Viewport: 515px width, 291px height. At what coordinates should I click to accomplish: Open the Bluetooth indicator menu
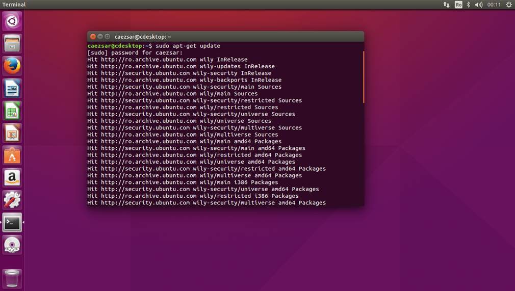pos(469,5)
